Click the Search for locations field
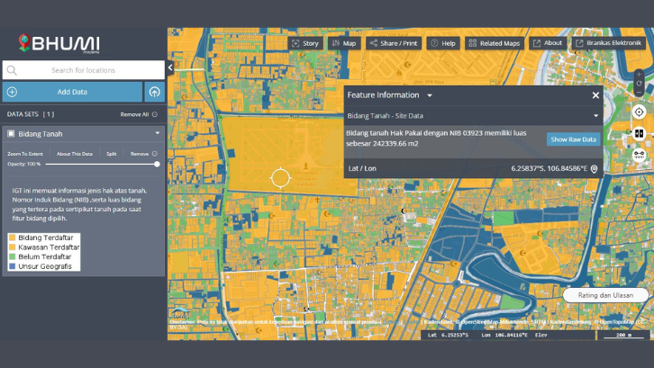Viewport: 654px width, 368px height. 83,69
